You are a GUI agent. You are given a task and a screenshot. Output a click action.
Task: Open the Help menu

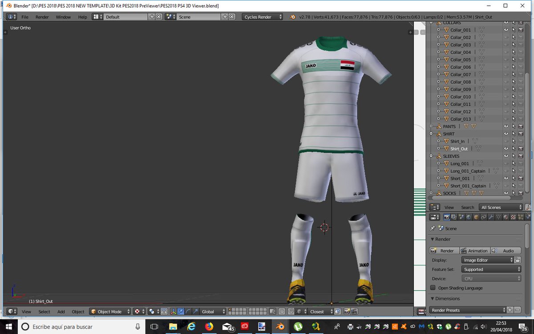coord(83,17)
